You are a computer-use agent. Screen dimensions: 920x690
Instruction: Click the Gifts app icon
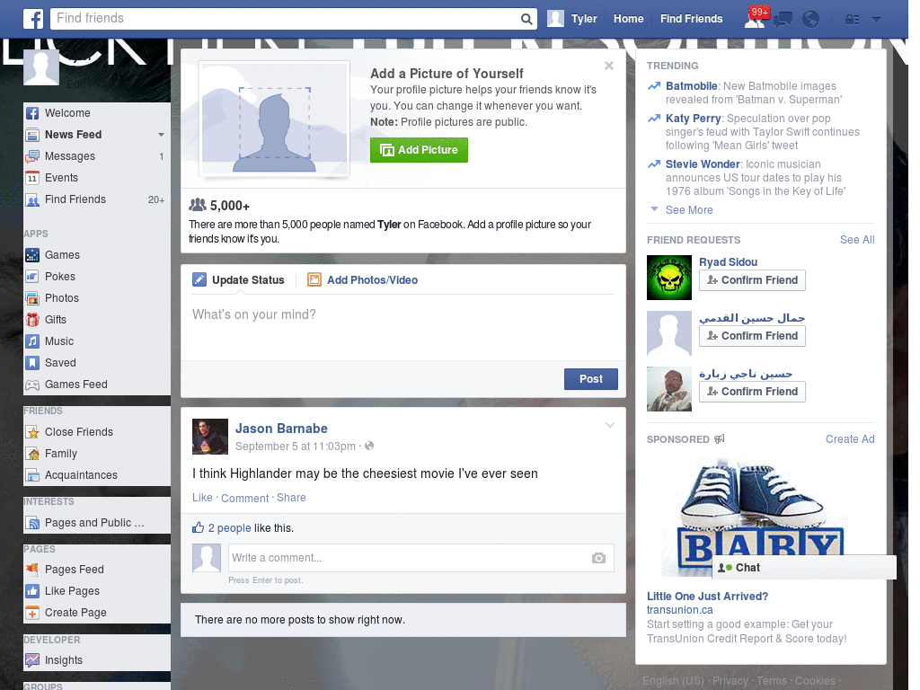(32, 320)
